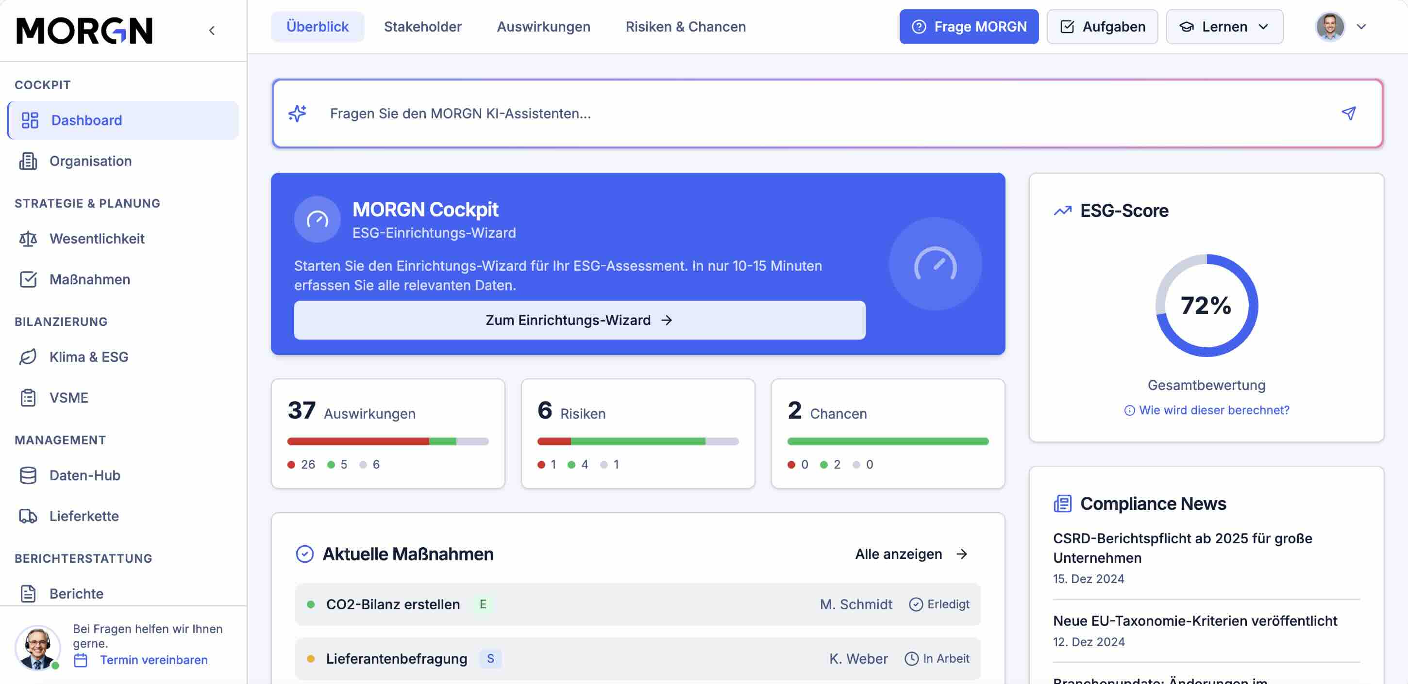Click the Organisation building icon
Viewport: 1408px width, 684px height.
(x=28, y=161)
